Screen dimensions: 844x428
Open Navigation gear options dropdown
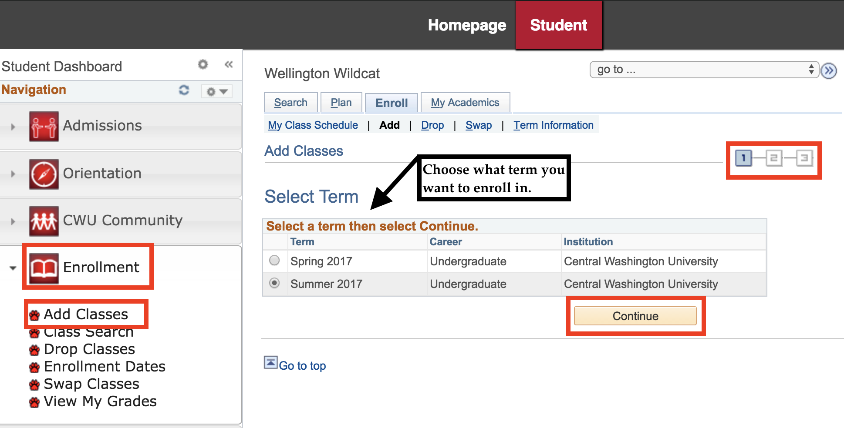coord(217,91)
